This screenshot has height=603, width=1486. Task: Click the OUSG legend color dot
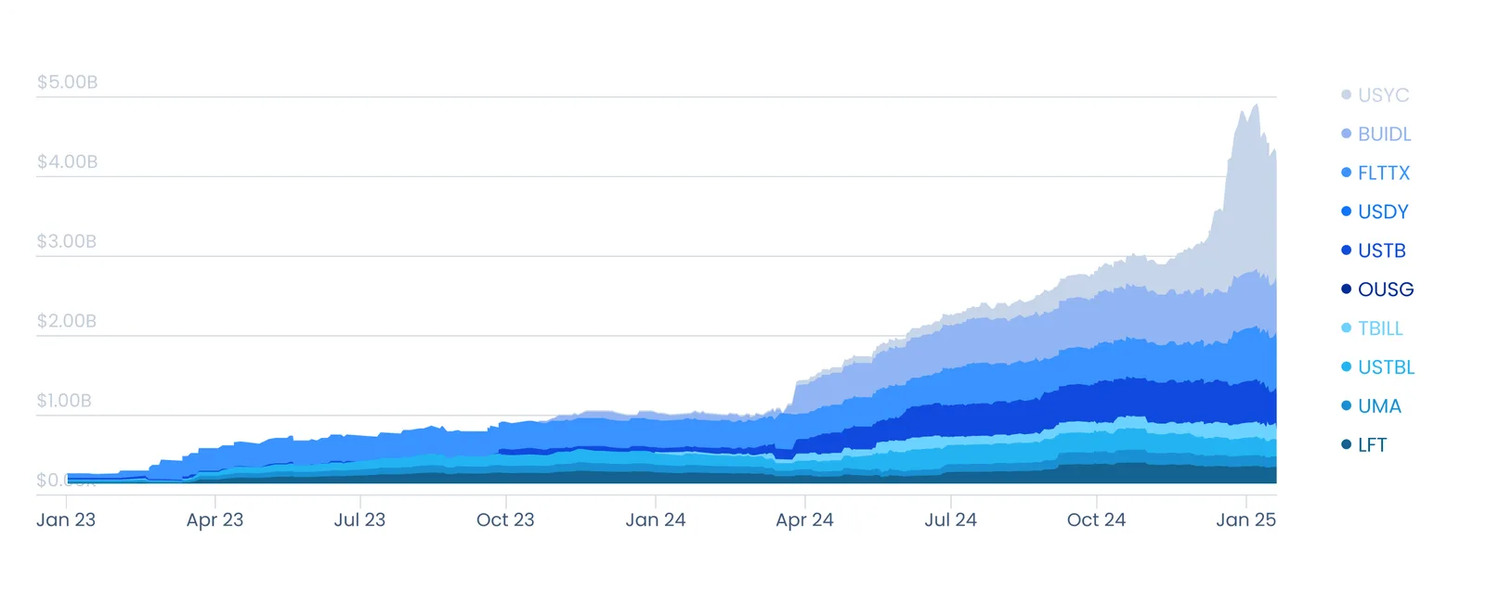pos(1346,289)
